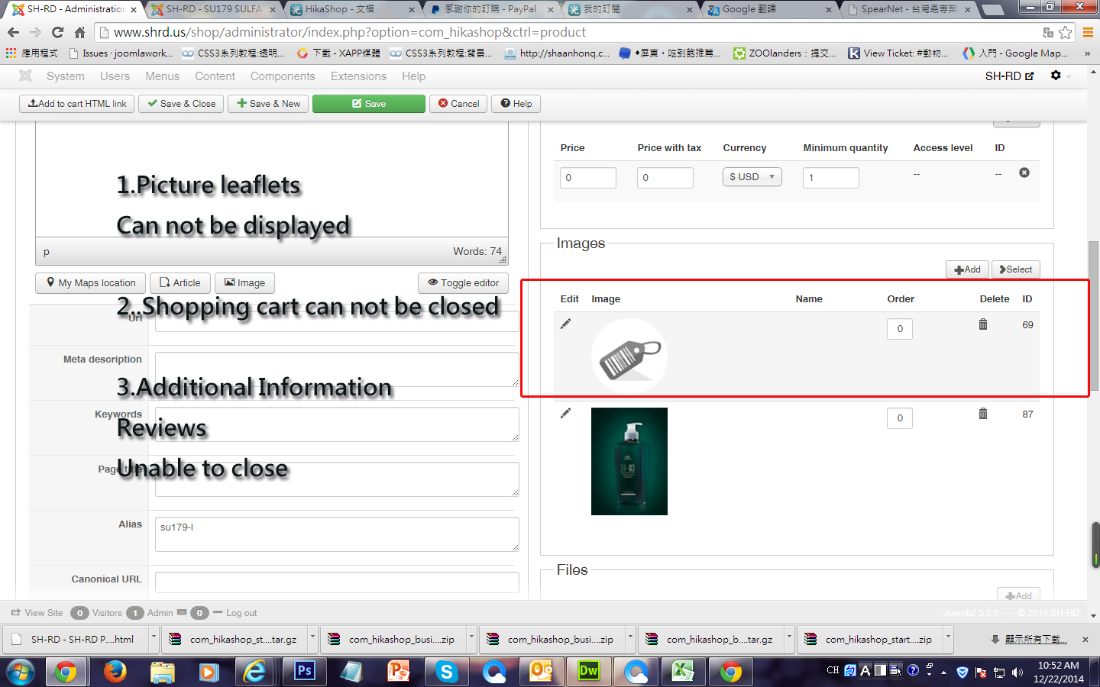Open Firefox from the taskbar
The image size is (1100, 687).
coord(115,672)
